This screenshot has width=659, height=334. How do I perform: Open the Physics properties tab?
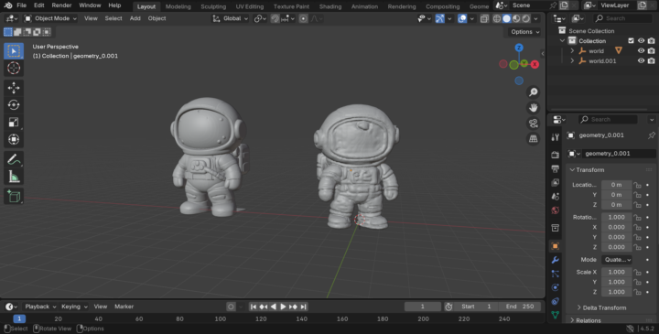[x=556, y=287]
